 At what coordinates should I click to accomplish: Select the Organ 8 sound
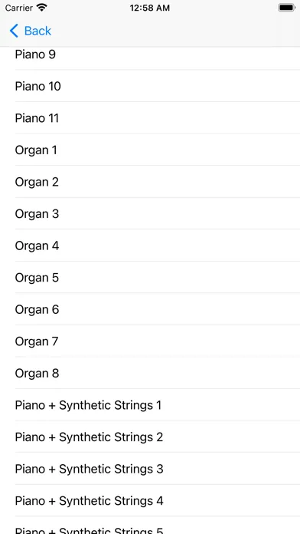[150, 373]
